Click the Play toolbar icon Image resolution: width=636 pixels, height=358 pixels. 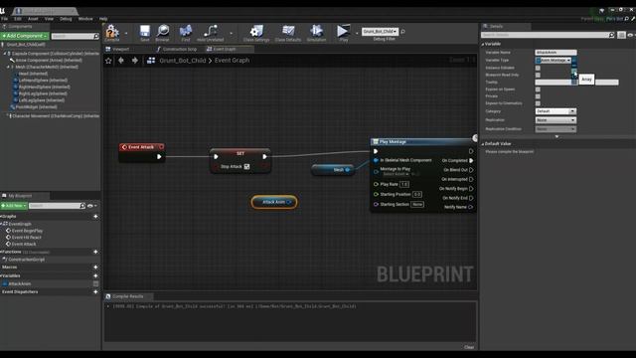click(343, 33)
